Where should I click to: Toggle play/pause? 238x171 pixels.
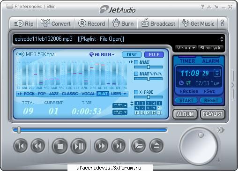[x=79, y=146]
